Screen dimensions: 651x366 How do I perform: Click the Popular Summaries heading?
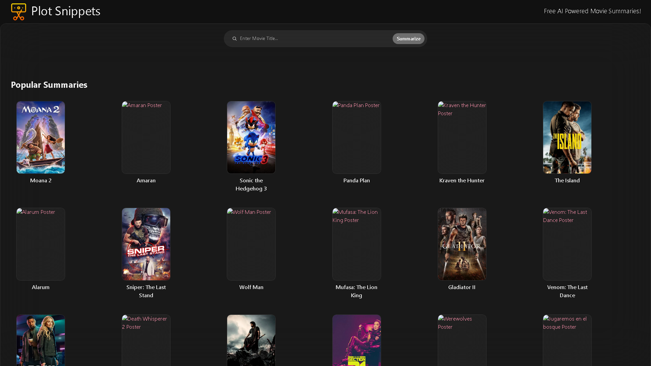click(49, 85)
